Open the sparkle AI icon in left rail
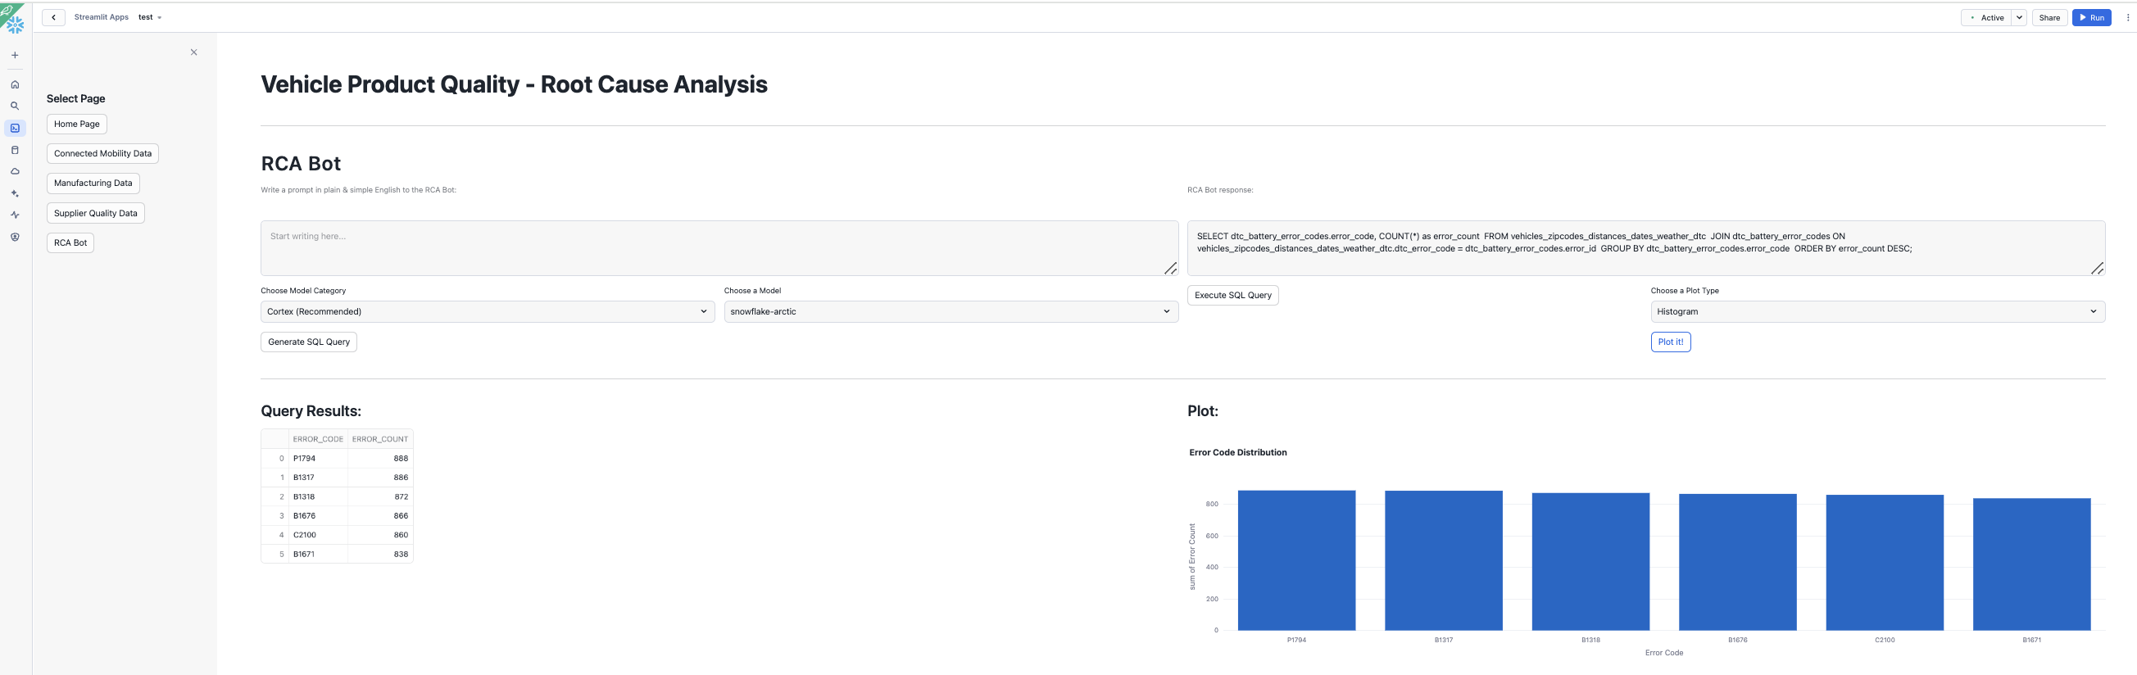This screenshot has width=2137, height=675. coord(15,193)
